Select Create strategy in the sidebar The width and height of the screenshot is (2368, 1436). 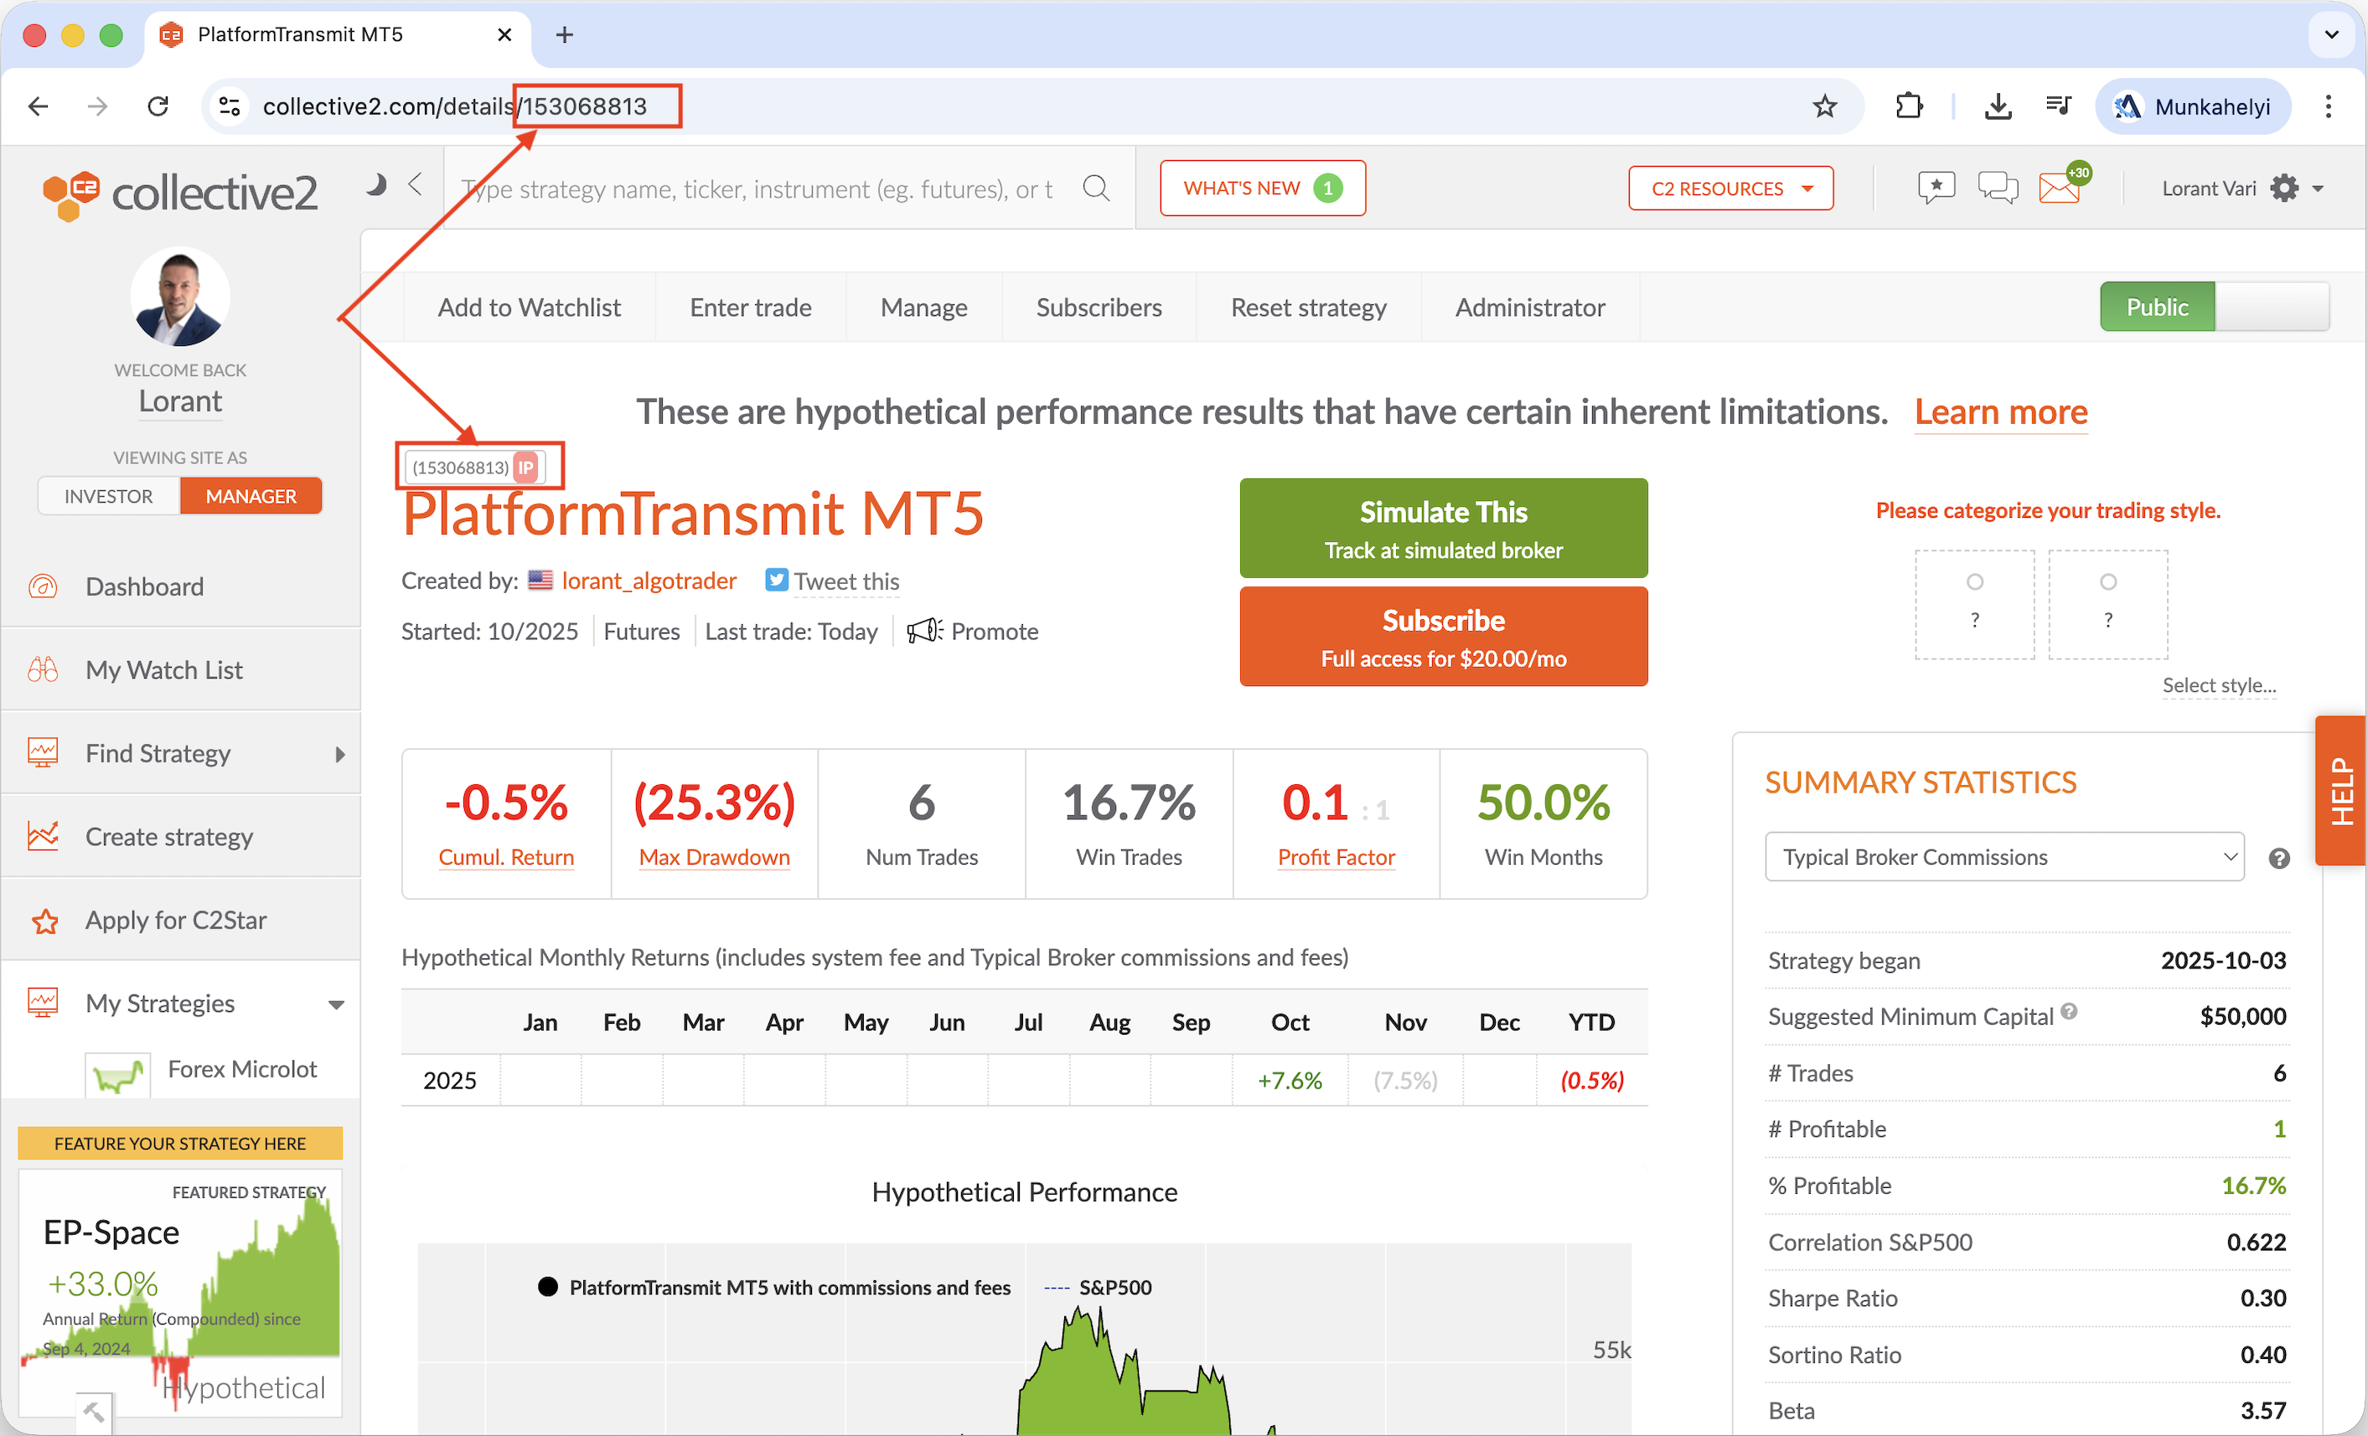tap(181, 836)
